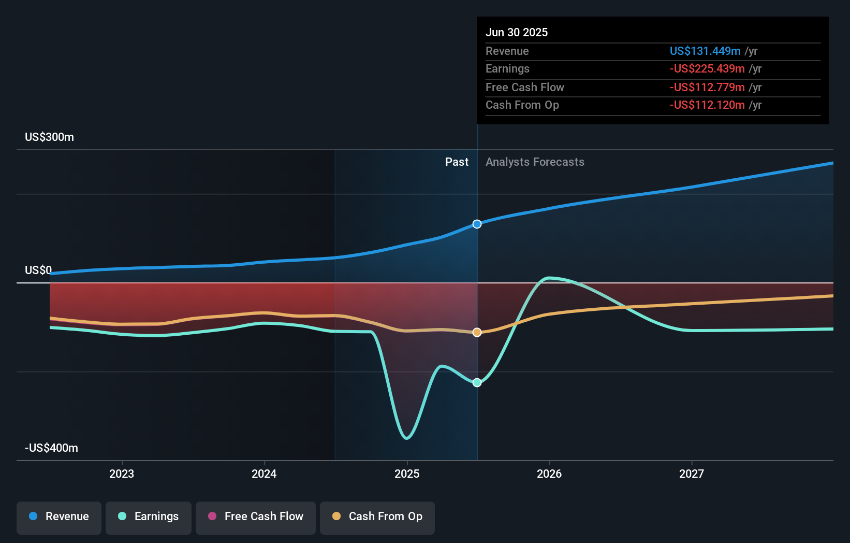Toggle the Revenue series visibility
The height and width of the screenshot is (543, 850).
point(58,517)
